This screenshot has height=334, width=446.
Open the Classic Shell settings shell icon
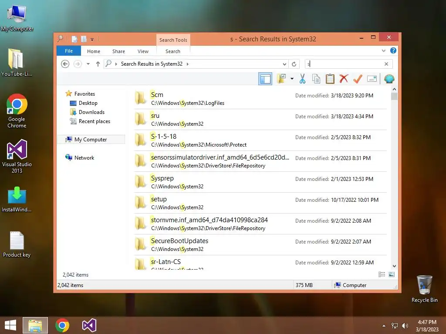click(x=389, y=79)
